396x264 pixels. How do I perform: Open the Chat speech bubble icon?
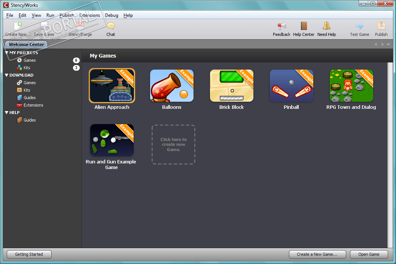pyautogui.click(x=111, y=26)
